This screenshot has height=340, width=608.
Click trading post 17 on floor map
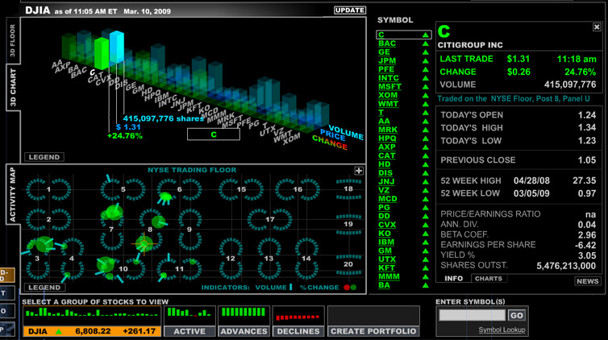coord(270,218)
